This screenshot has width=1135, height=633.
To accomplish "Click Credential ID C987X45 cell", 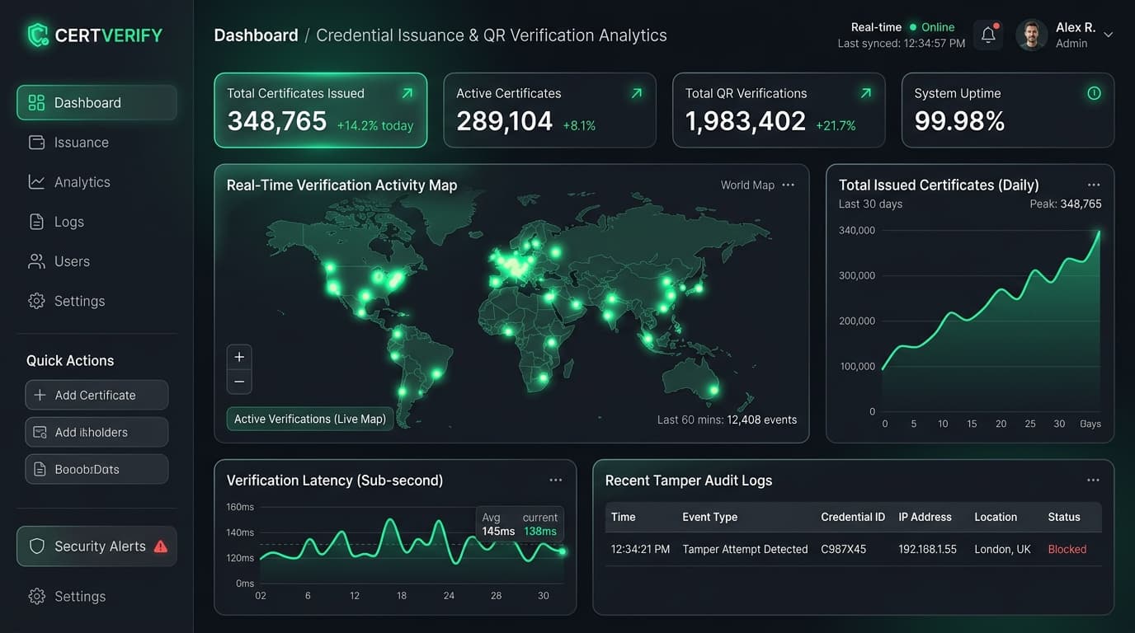I will [844, 549].
